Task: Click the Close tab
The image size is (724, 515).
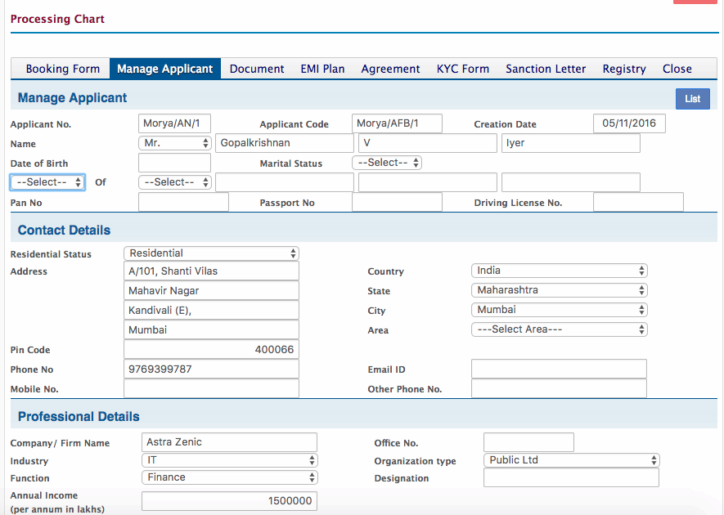Action: 677,69
